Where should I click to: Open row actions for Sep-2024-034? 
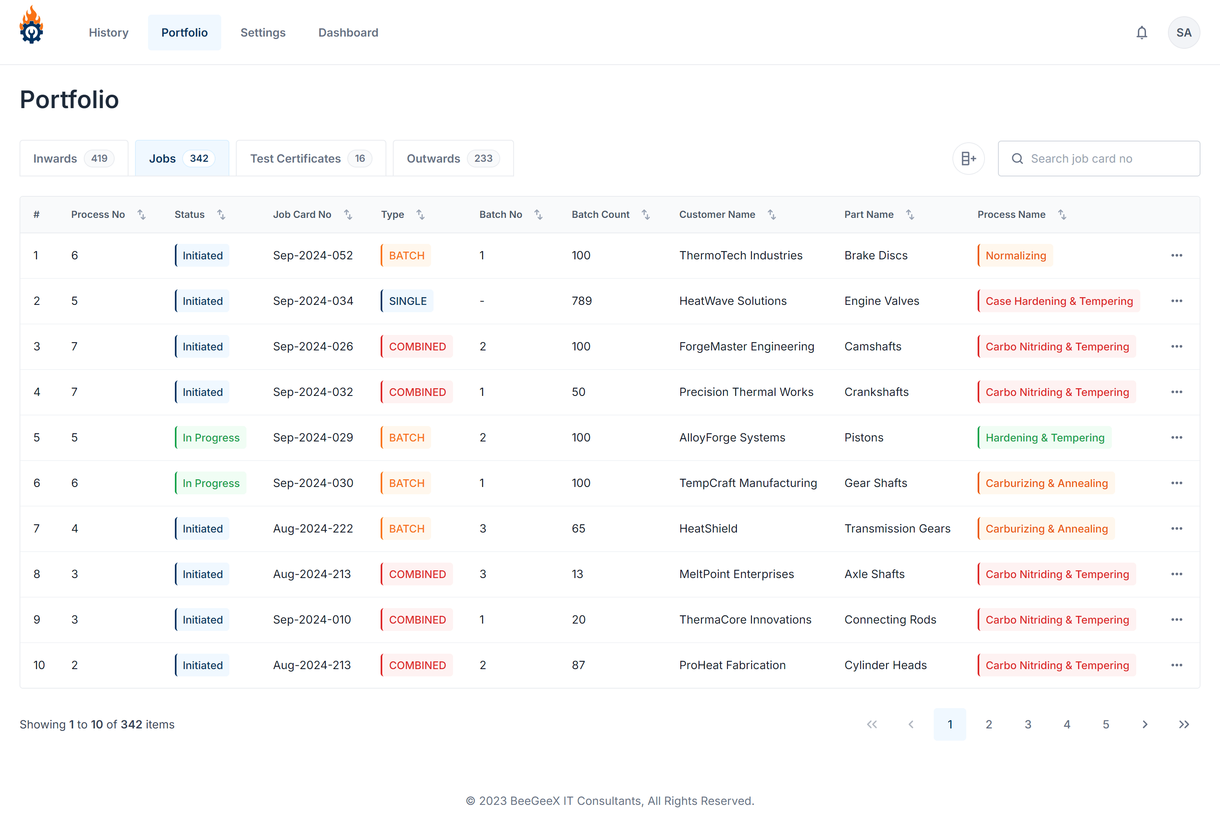click(1176, 301)
